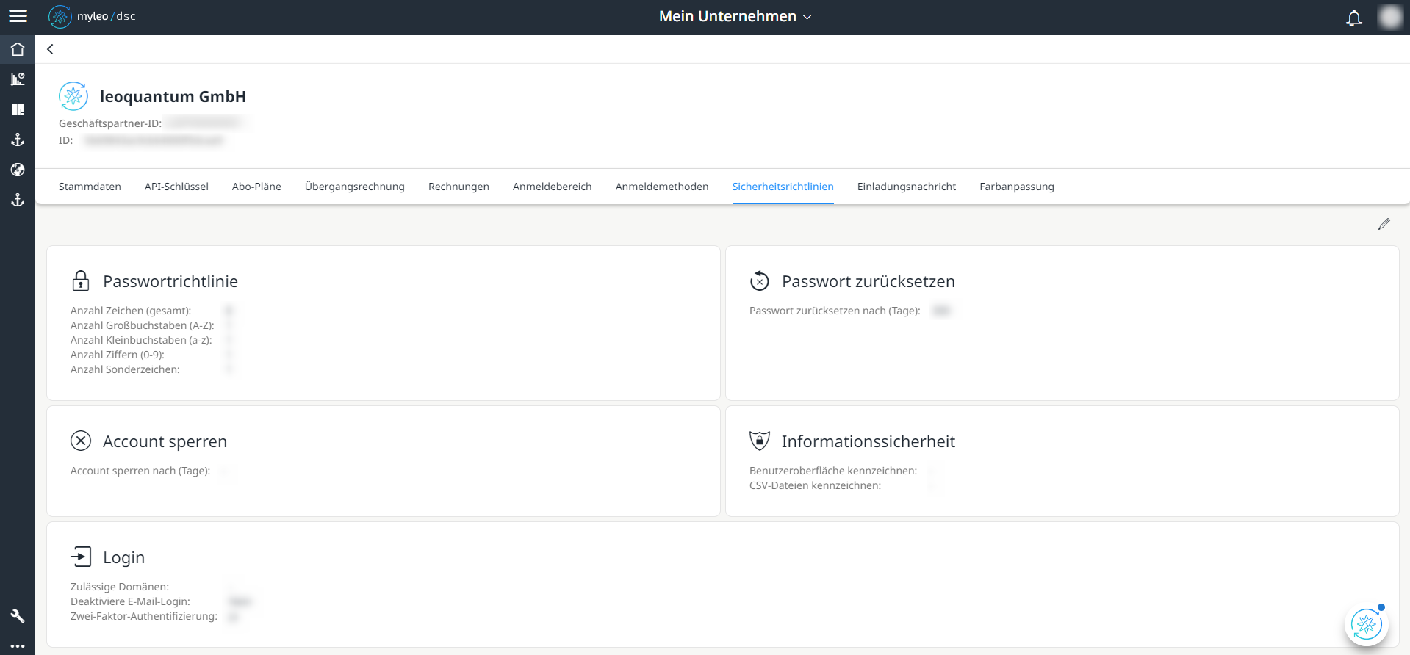Click the Account sperren heading

165,441
